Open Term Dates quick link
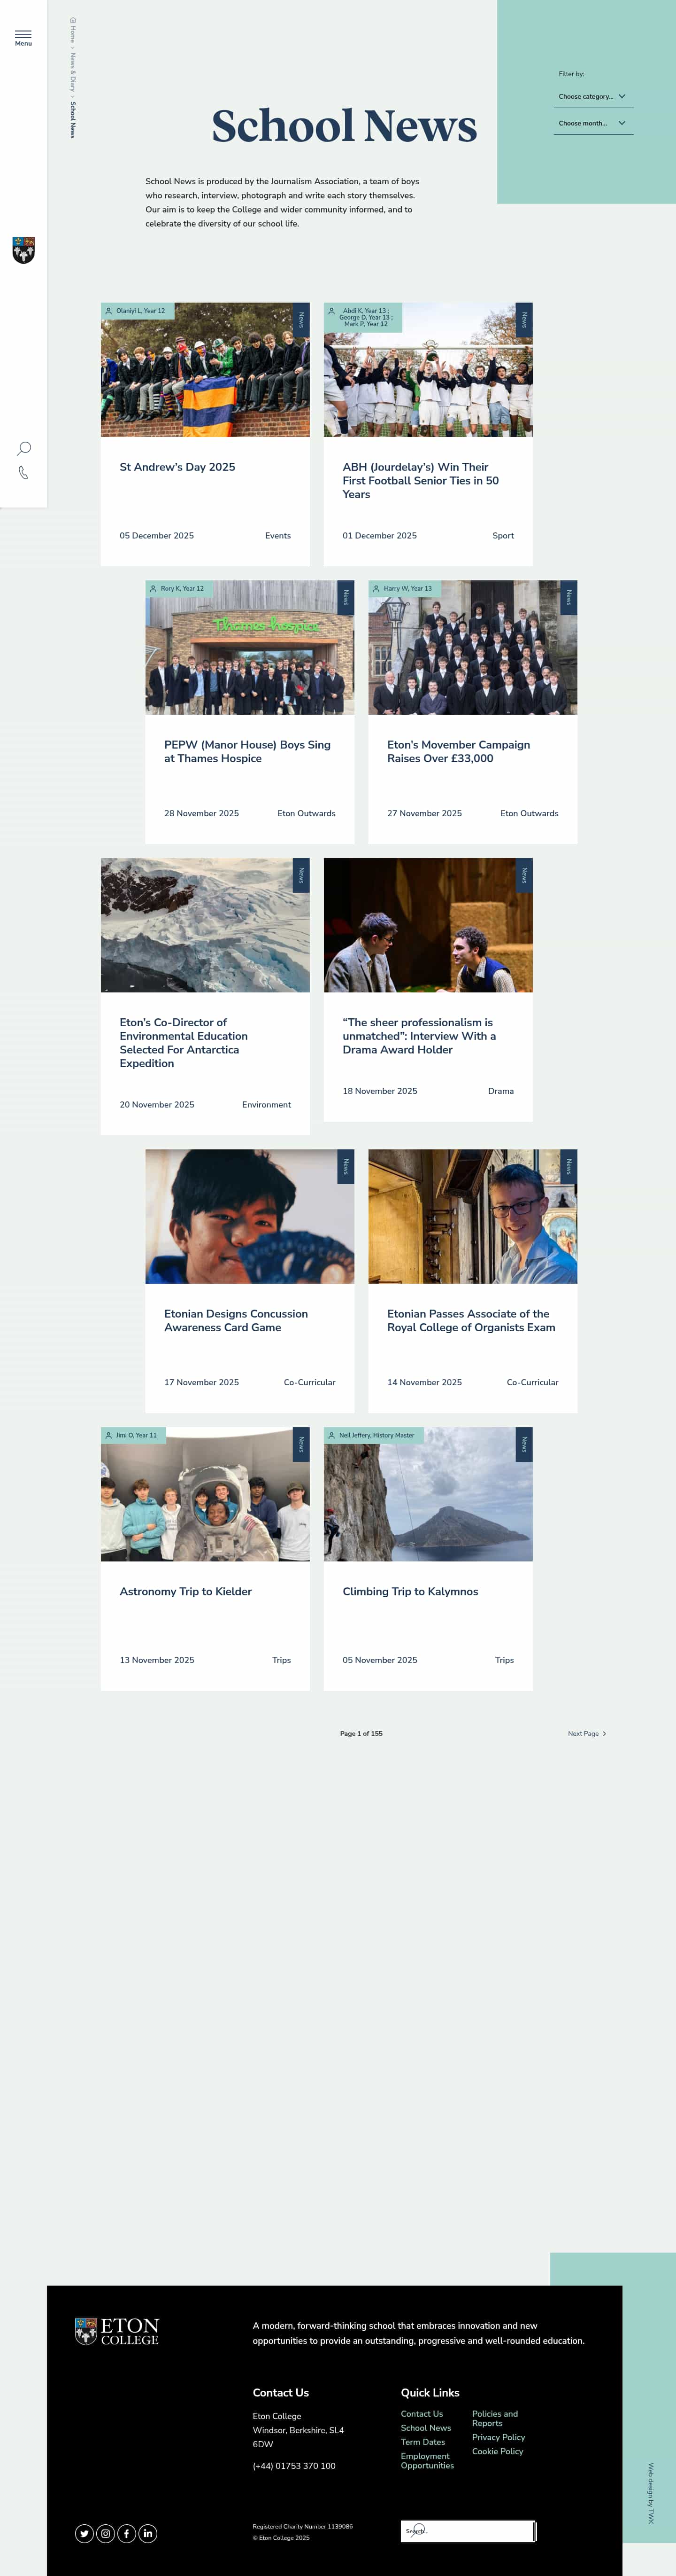The width and height of the screenshot is (676, 2576). click(x=422, y=2442)
